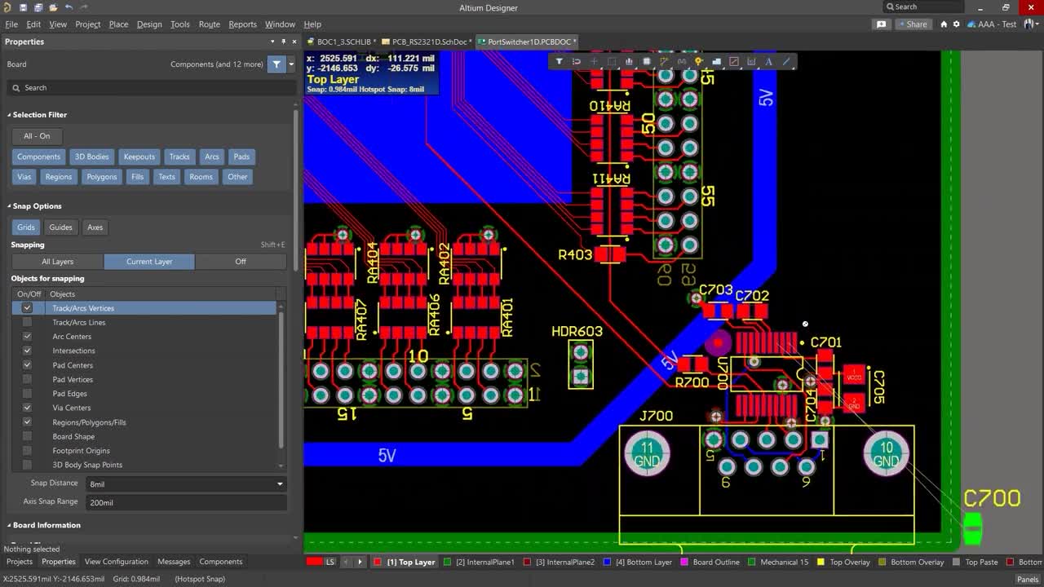
Task: Switch to PCB_RS2321D.SchDoc tab
Action: pyautogui.click(x=428, y=42)
